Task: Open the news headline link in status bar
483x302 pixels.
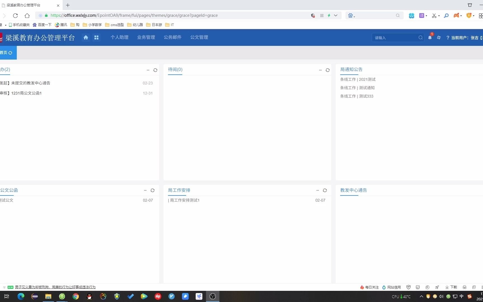Action: click(55, 287)
